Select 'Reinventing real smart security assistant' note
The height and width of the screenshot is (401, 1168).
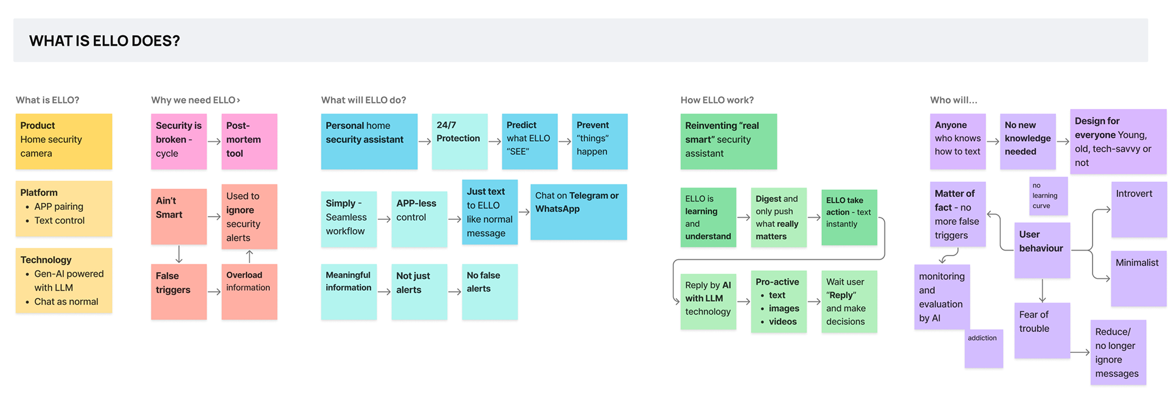coord(729,141)
